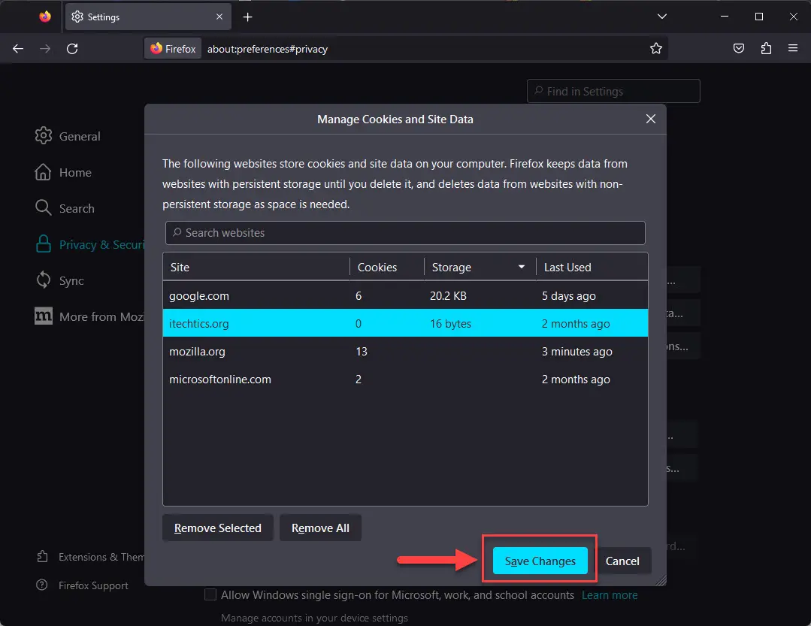811x626 pixels.
Task: Click the Firefox identity box in address bar
Action: coord(174,49)
